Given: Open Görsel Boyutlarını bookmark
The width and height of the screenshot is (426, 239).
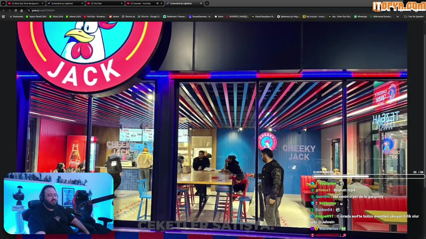Looking at the screenshot, I should [263, 16].
